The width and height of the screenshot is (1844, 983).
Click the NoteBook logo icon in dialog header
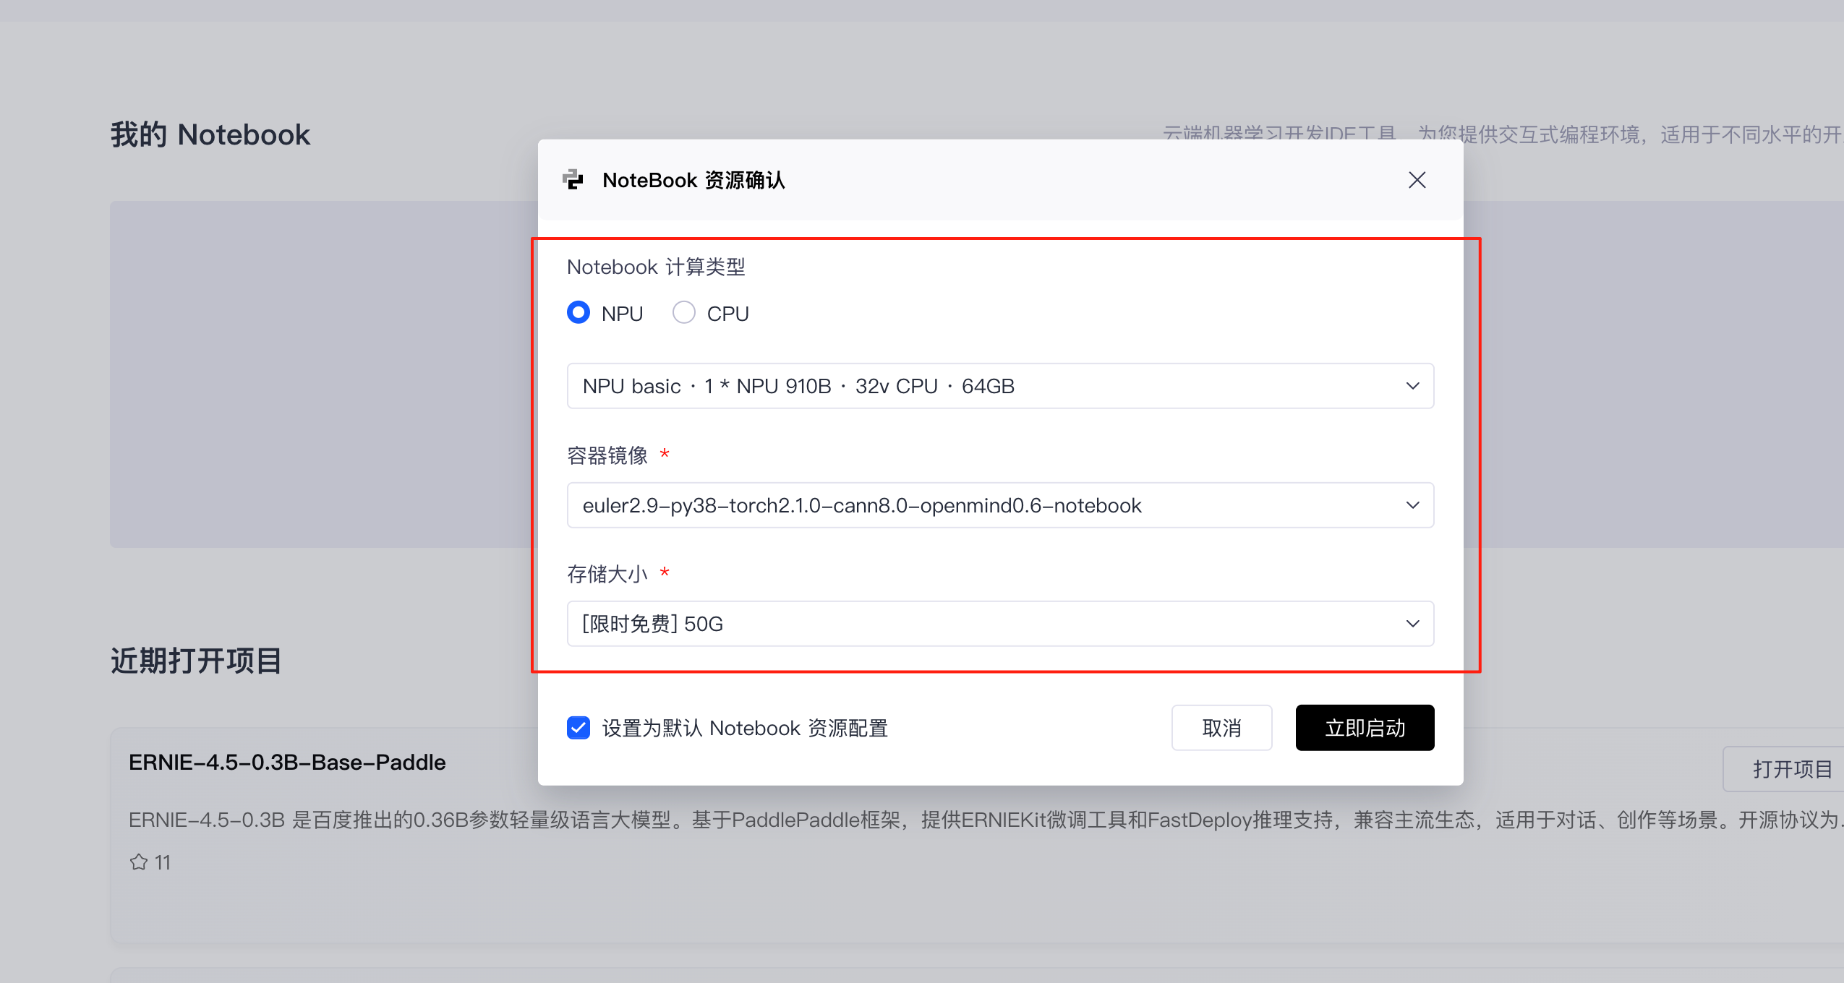tap(573, 179)
